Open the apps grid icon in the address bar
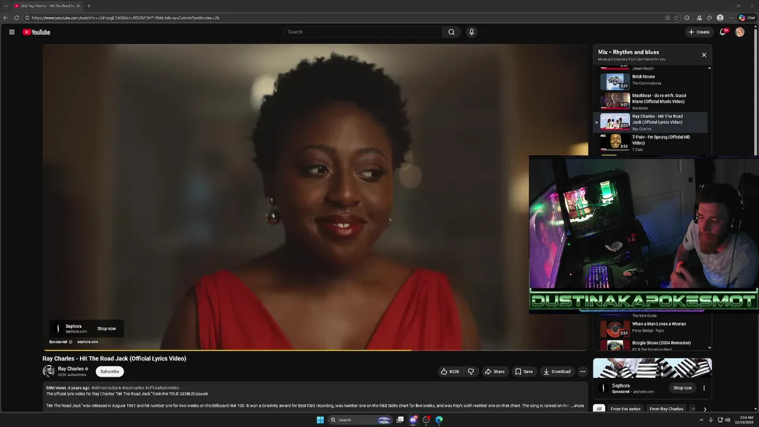 [x=668, y=18]
